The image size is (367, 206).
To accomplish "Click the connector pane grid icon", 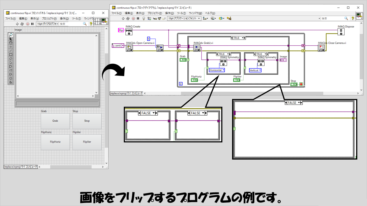I will (x=97, y=22).
